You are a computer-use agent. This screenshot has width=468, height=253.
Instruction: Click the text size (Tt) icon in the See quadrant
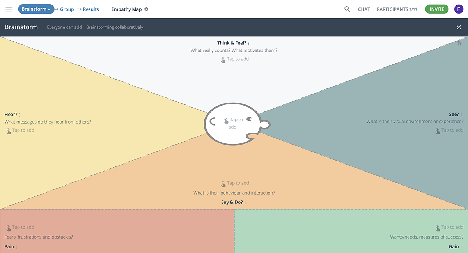click(x=459, y=43)
